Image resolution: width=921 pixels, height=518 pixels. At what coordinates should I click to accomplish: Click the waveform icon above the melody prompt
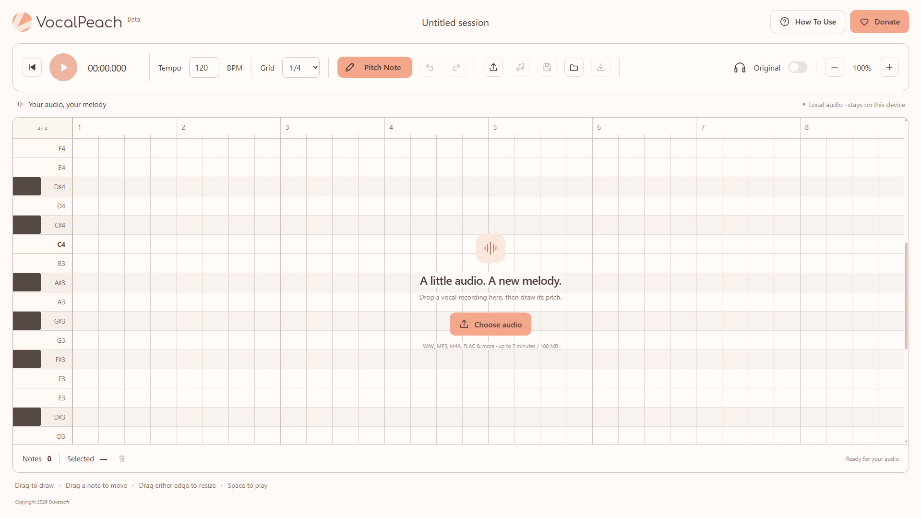[490, 248]
